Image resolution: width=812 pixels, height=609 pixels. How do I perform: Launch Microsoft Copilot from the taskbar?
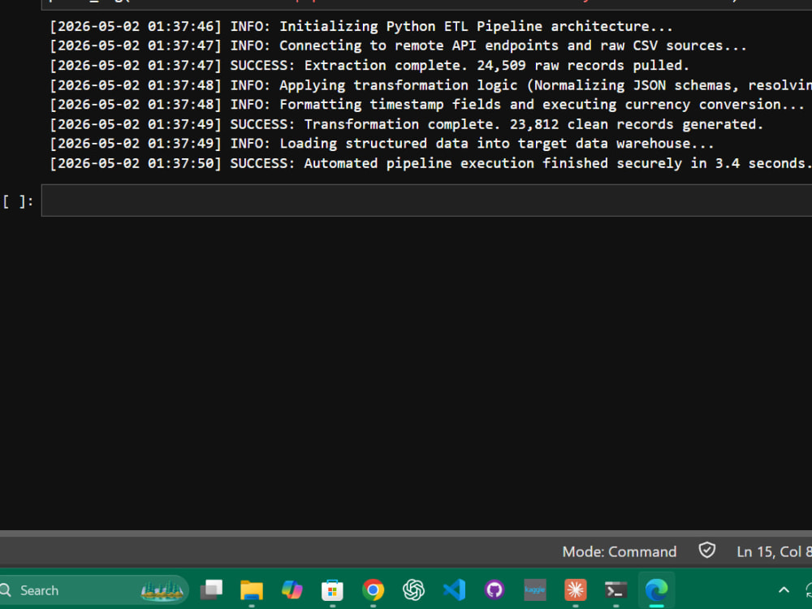[x=292, y=590]
